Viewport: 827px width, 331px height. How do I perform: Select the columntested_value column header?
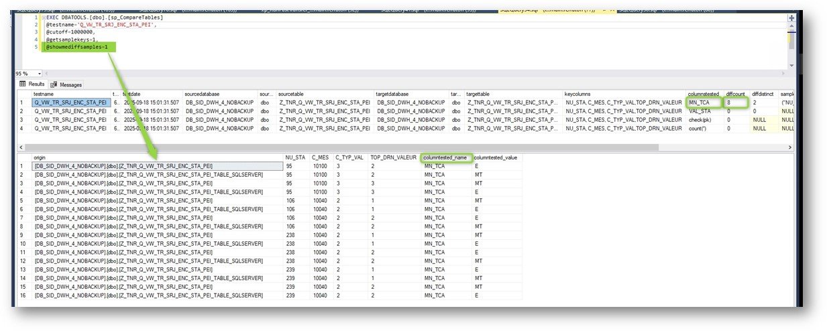click(x=497, y=157)
